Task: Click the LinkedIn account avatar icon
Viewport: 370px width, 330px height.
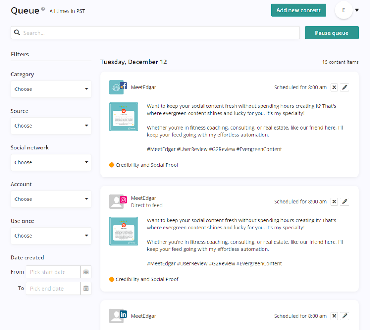Action: 118,316
